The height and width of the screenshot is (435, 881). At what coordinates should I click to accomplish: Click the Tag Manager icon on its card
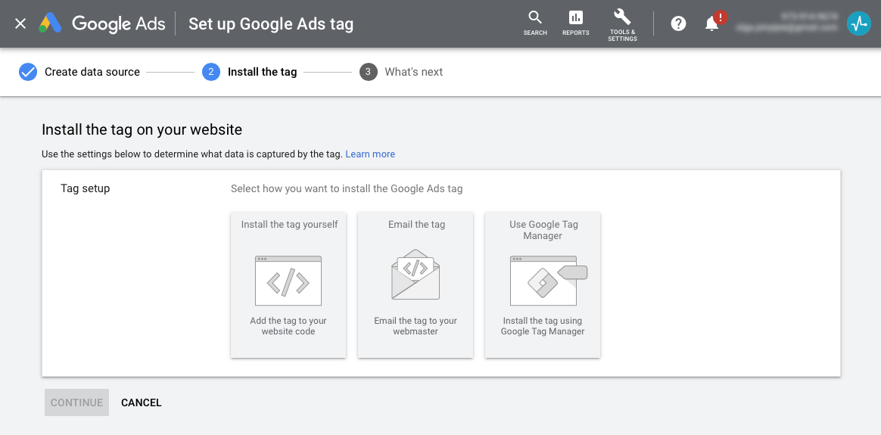point(549,281)
